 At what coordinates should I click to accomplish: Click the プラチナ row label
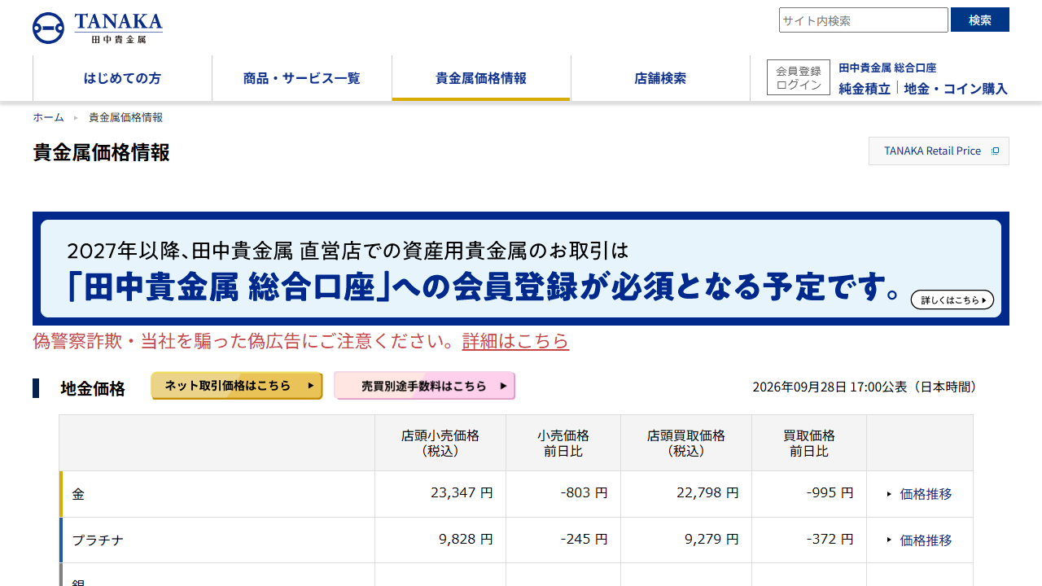point(98,540)
